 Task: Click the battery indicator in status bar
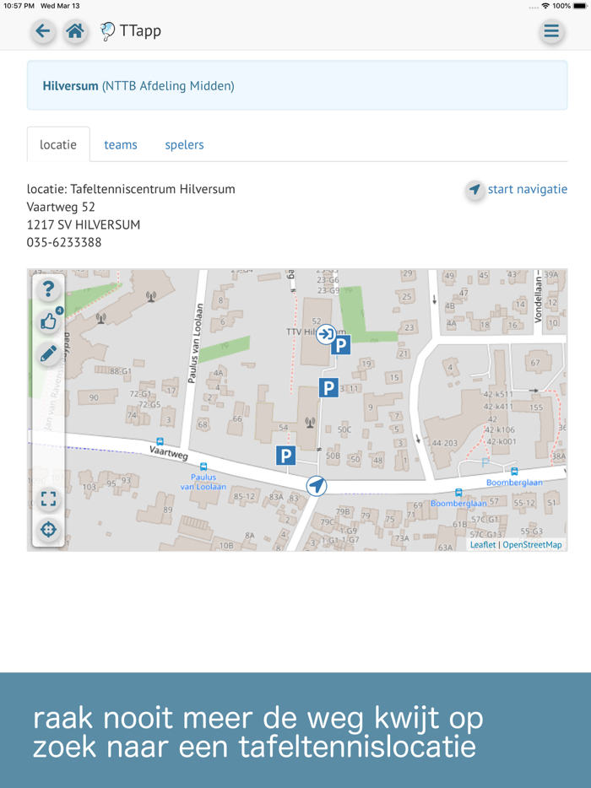pos(580,6)
